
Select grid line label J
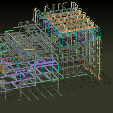tap(36, 94)
